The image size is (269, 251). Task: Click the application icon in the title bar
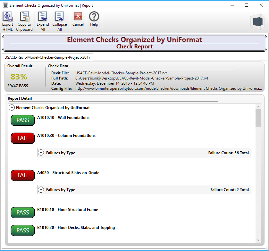tap(4, 5)
